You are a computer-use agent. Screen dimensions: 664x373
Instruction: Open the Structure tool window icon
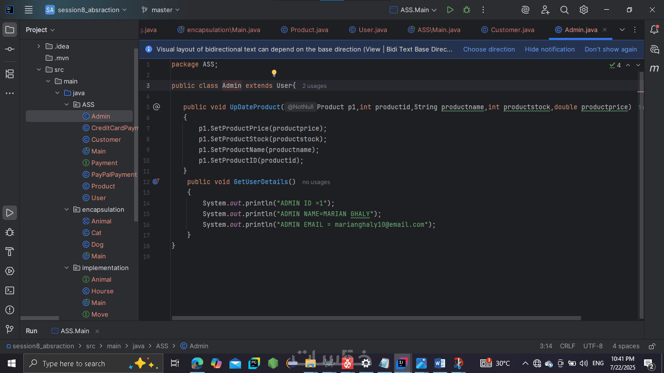point(10,74)
